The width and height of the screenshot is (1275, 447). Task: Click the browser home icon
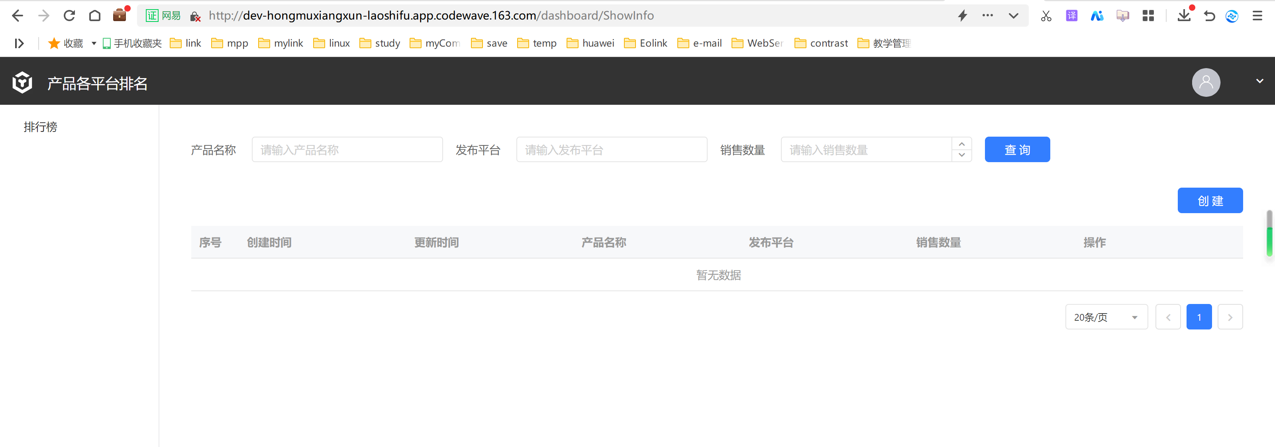point(94,16)
